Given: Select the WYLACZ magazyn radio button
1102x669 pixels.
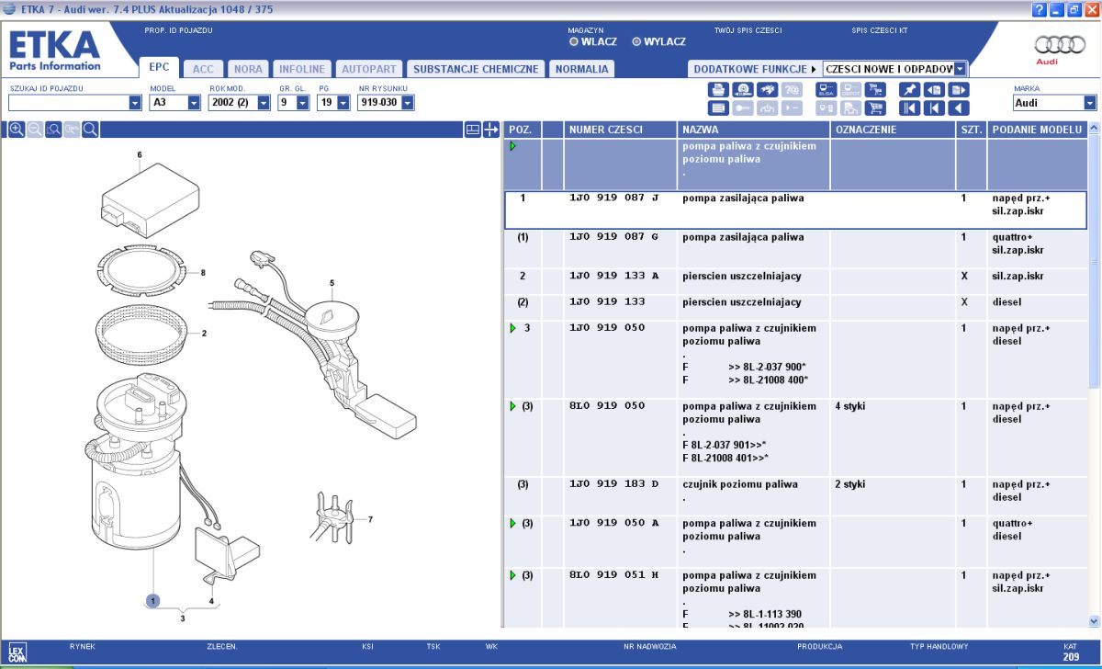Looking at the screenshot, I should pos(636,41).
